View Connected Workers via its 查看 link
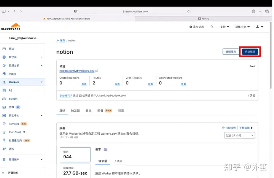The width and height of the screenshot is (274, 178). tap(183, 84)
